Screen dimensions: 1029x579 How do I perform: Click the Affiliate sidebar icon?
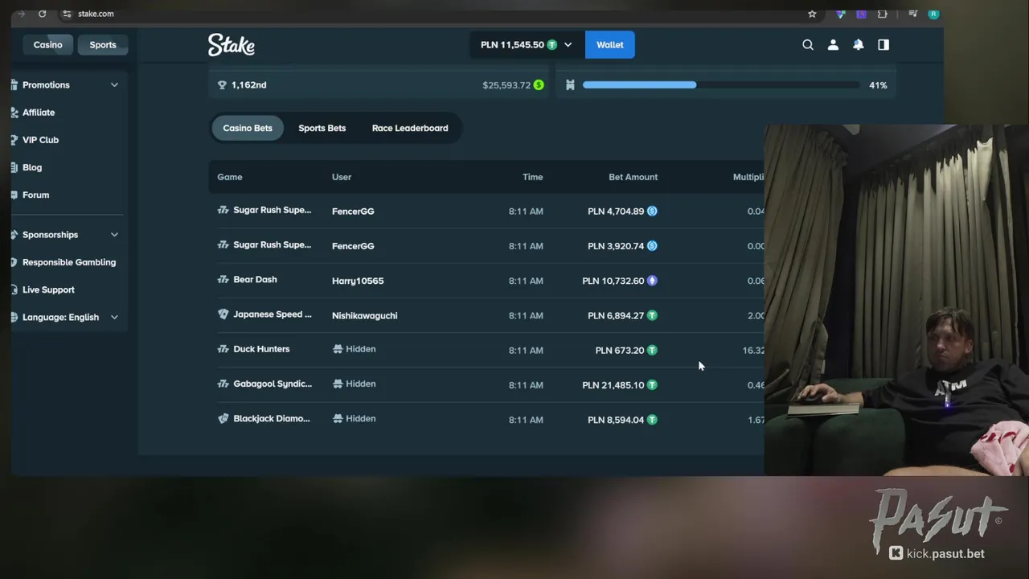(x=14, y=113)
